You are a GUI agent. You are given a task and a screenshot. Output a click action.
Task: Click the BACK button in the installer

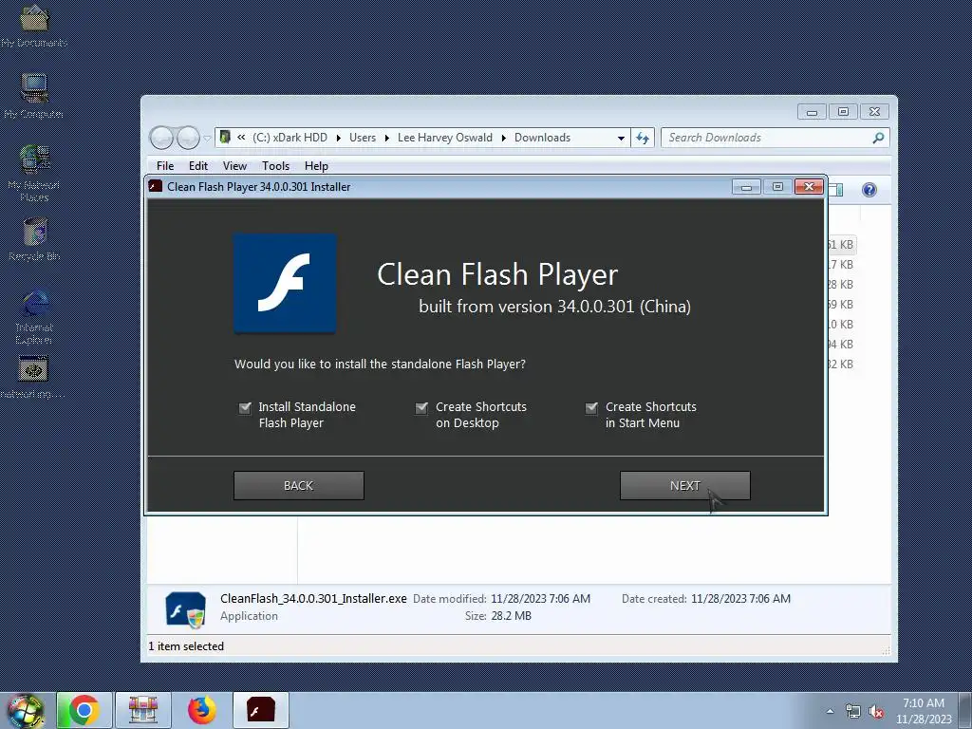(x=298, y=485)
